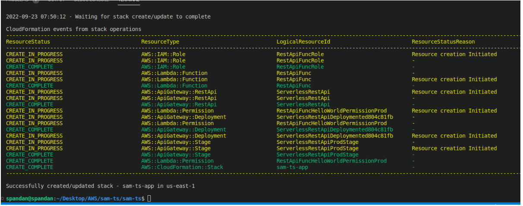Image resolution: width=523 pixels, height=206 pixels.
Task: Click 'Resource creation Initiated' for Lambda RestApiFunc row
Action: pyautogui.click(x=454, y=79)
